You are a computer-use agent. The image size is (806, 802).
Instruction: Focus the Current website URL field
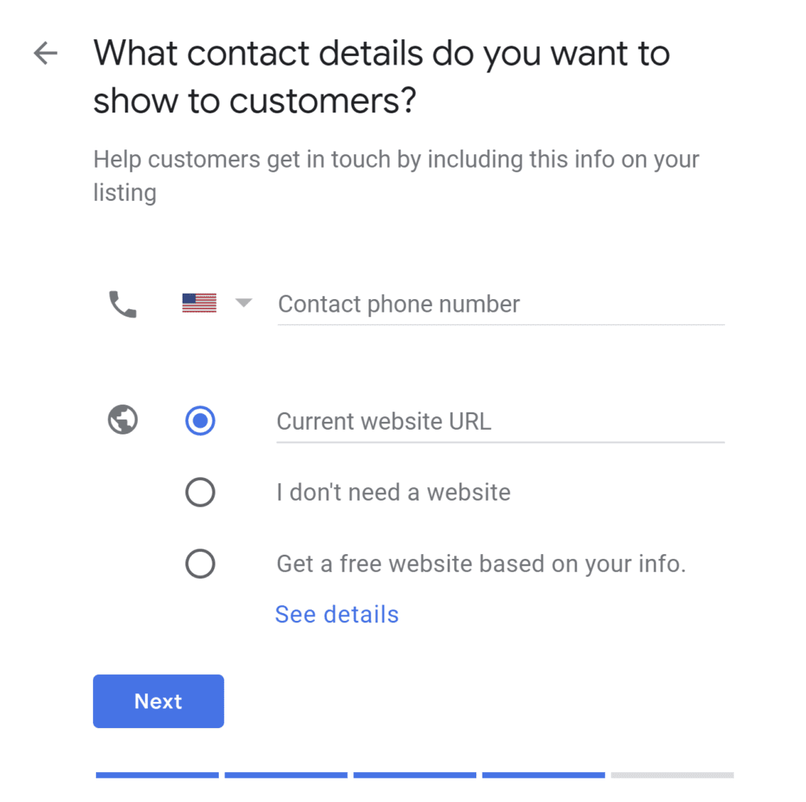tap(501, 422)
